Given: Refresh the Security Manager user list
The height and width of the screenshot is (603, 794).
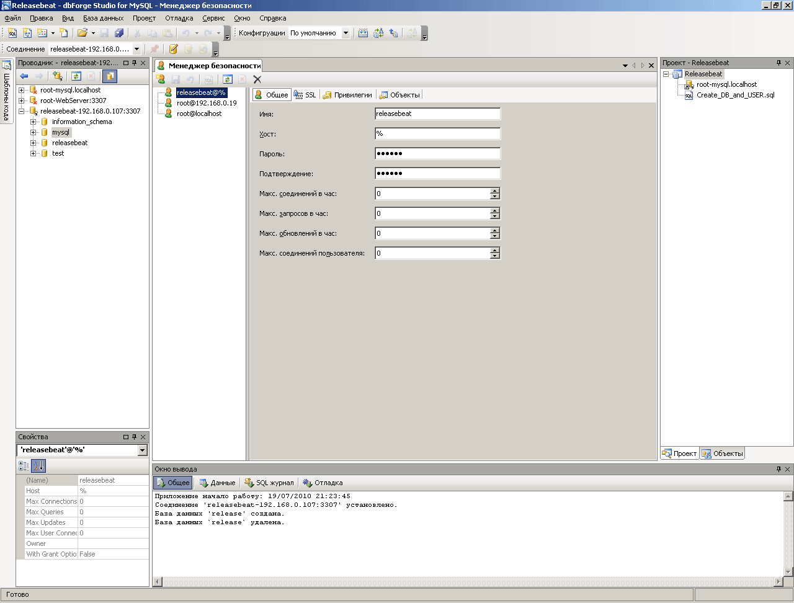Looking at the screenshot, I should coord(228,79).
